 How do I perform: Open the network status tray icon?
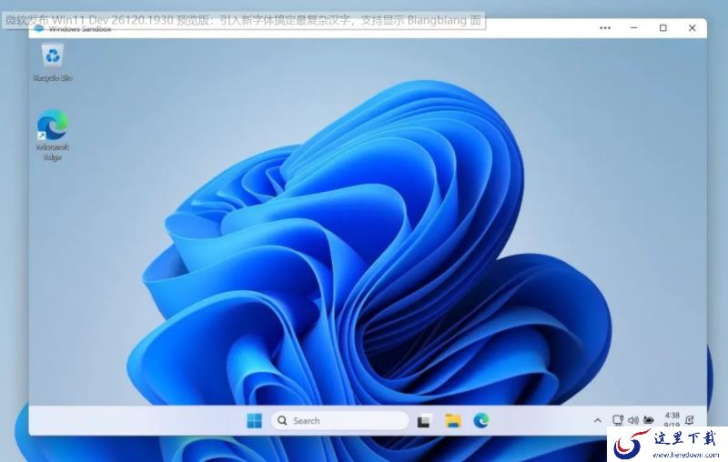coord(618,420)
